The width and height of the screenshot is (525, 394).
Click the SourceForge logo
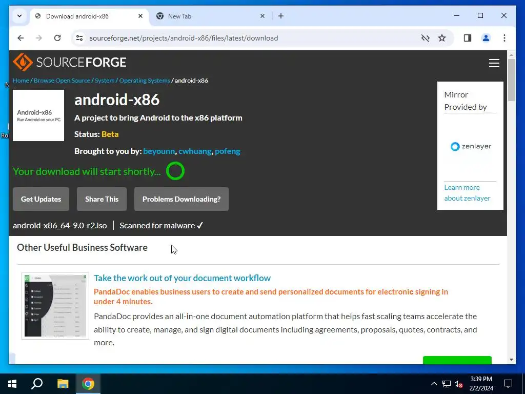(x=70, y=62)
